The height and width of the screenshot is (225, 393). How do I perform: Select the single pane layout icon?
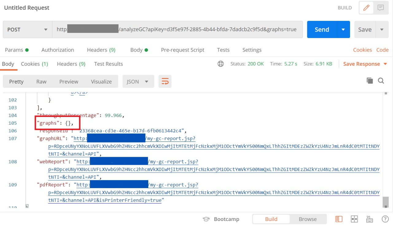point(339,219)
